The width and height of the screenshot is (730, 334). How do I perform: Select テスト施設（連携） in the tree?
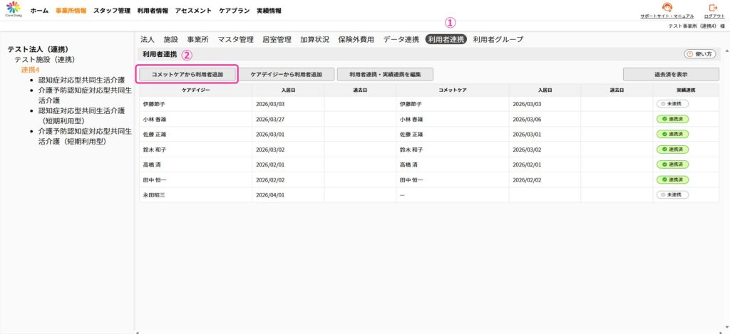coord(45,60)
